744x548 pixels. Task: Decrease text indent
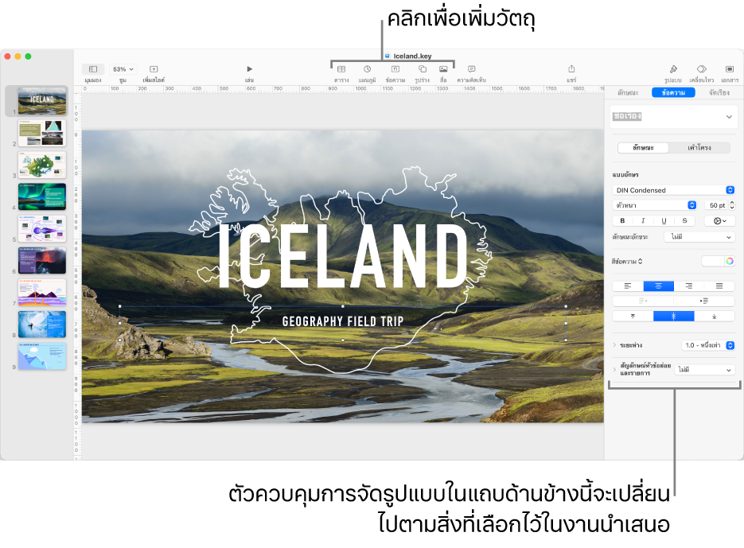click(643, 301)
